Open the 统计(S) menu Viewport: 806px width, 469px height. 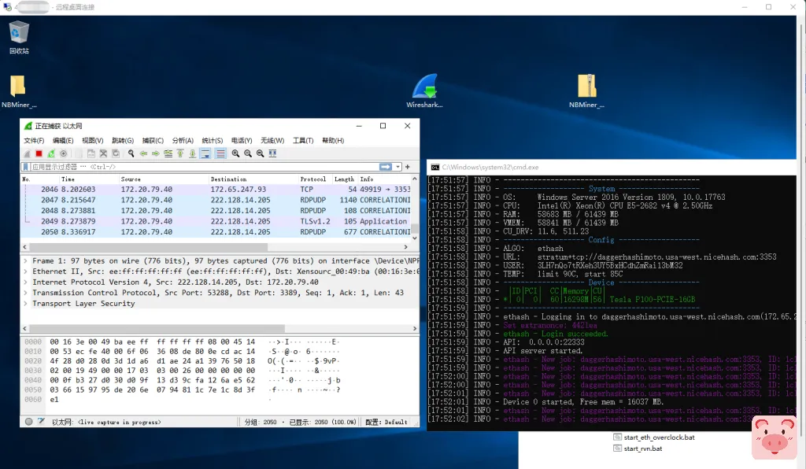(213, 140)
